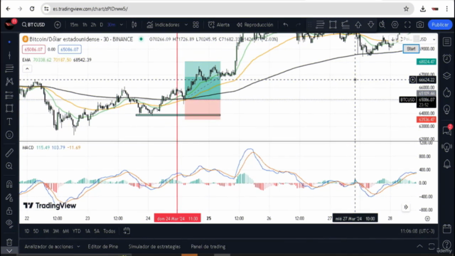Undo the last chart action

point(286,25)
